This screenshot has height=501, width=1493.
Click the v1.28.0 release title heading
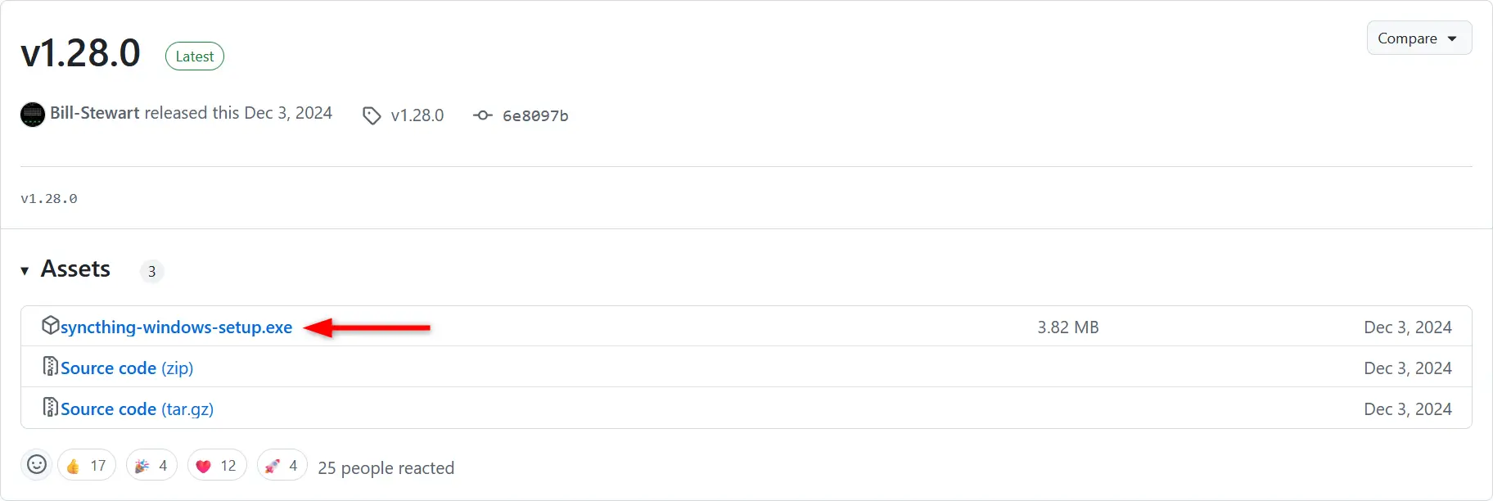pyautogui.click(x=80, y=53)
